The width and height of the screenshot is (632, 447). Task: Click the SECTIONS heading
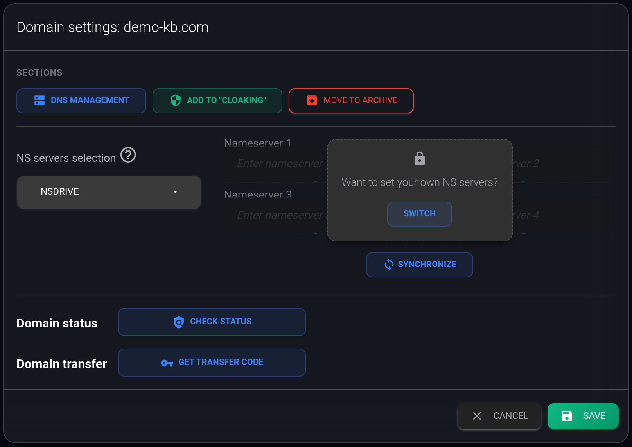click(39, 73)
